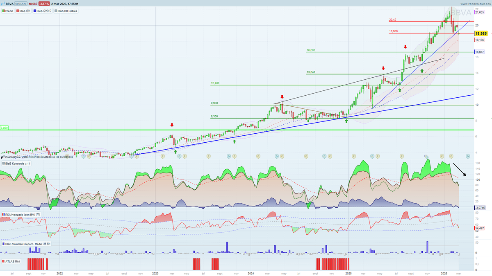Screen dimensions: 492x276
Task: Click the paperclip news marker above the time axis
Action: pyautogui.click(x=426, y=156)
